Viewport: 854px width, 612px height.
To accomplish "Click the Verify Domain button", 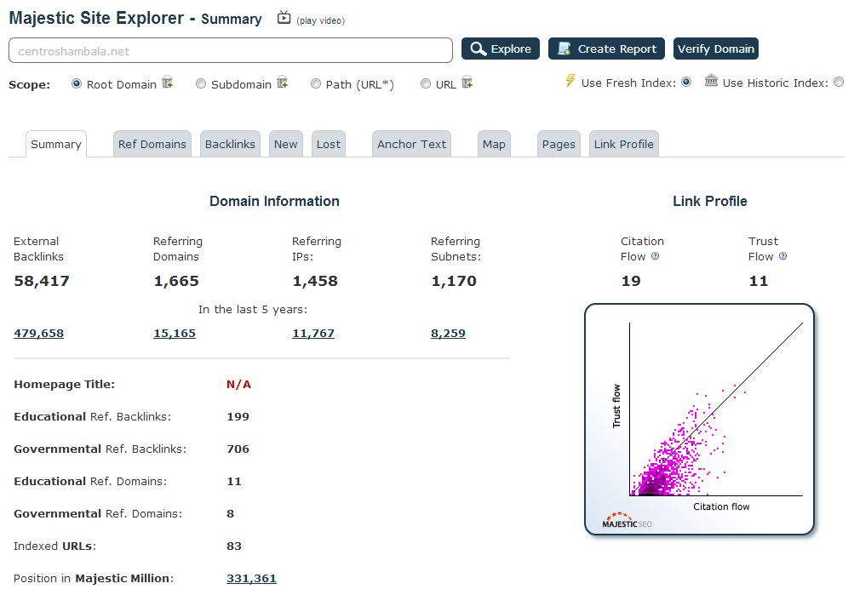I will point(716,49).
